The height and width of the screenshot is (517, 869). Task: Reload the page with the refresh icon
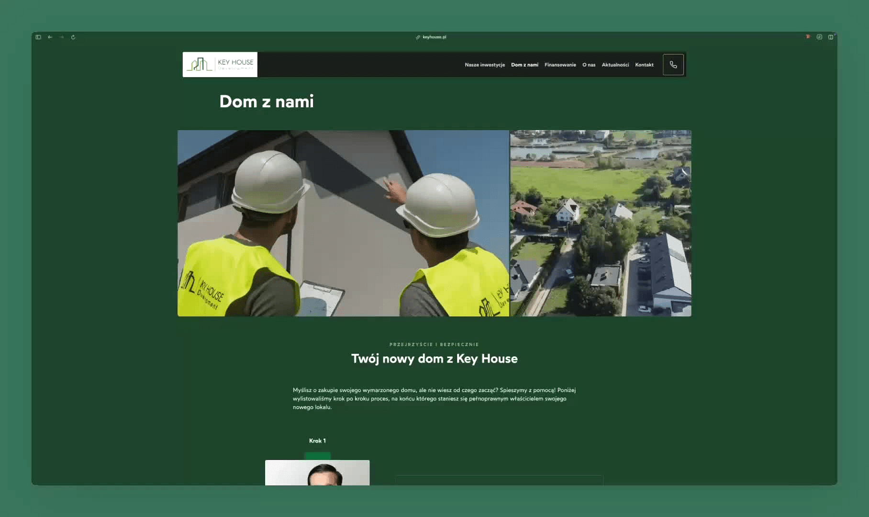(x=73, y=37)
